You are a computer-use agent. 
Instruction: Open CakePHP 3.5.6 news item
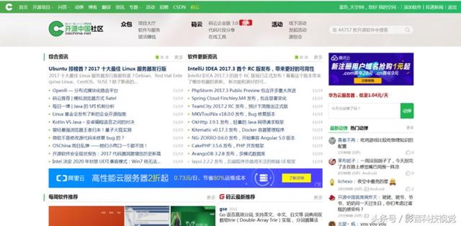pyautogui.click(x=228, y=146)
